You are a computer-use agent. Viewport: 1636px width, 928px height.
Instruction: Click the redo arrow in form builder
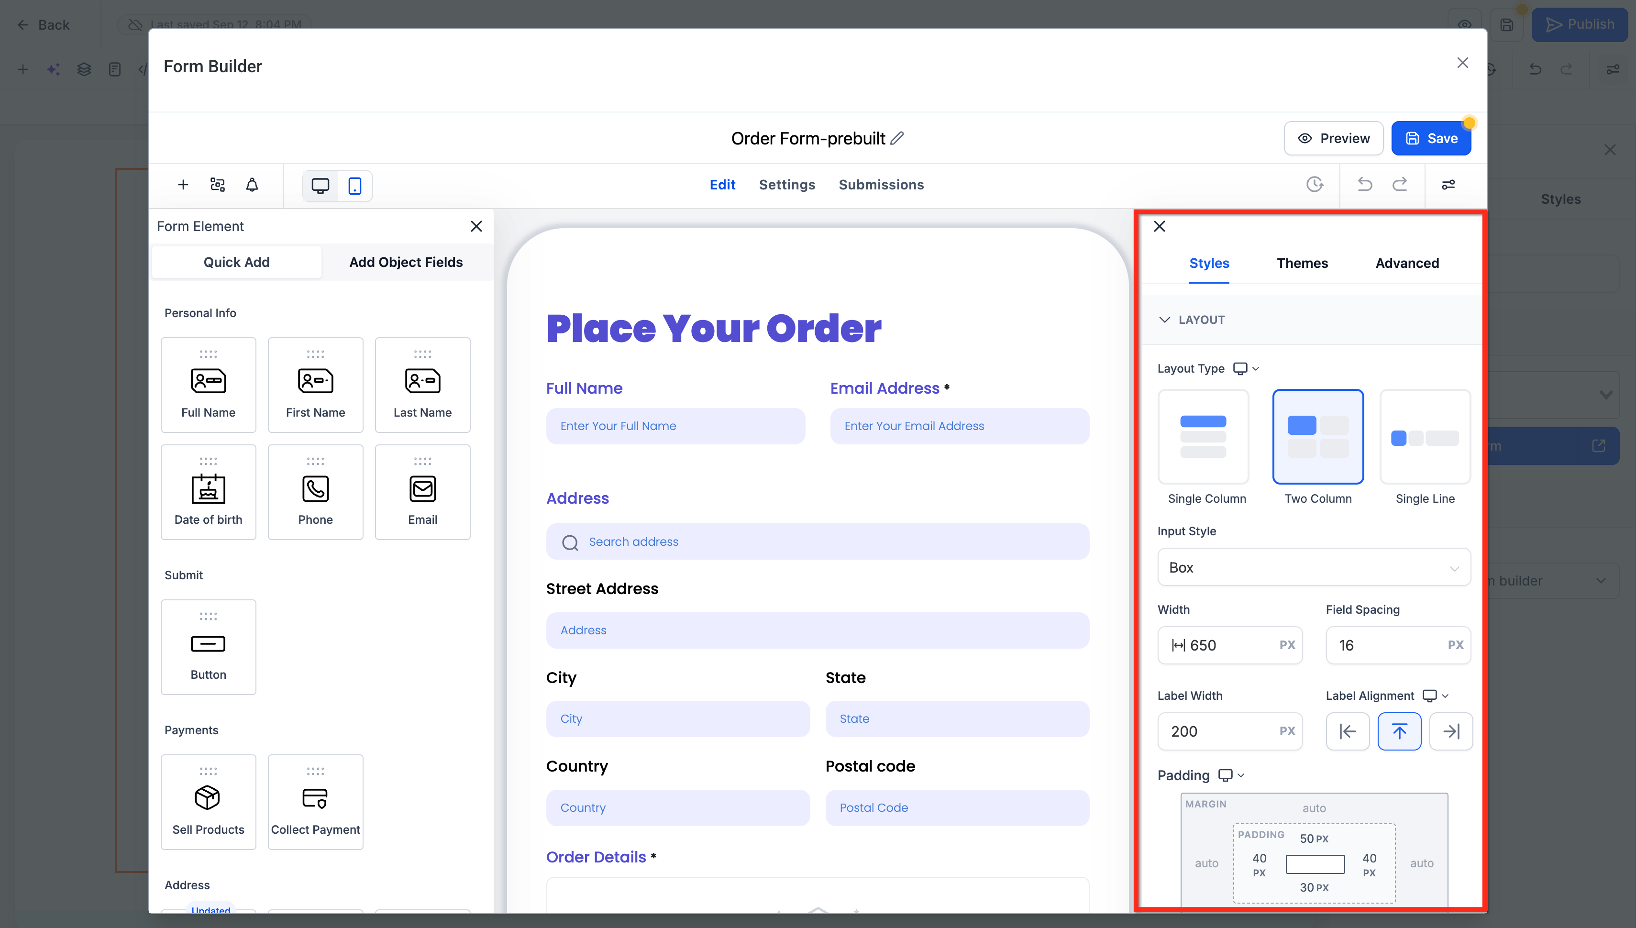coord(1400,185)
